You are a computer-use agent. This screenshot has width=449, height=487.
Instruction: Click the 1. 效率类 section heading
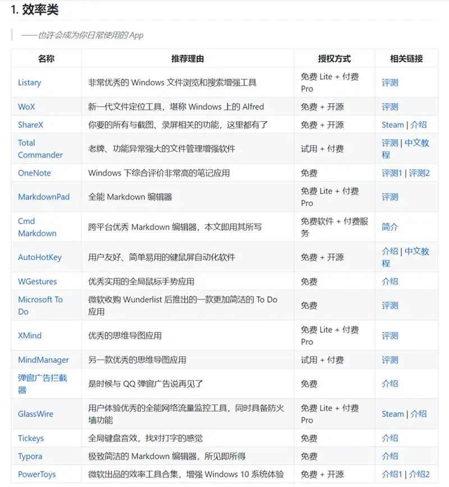click(35, 10)
